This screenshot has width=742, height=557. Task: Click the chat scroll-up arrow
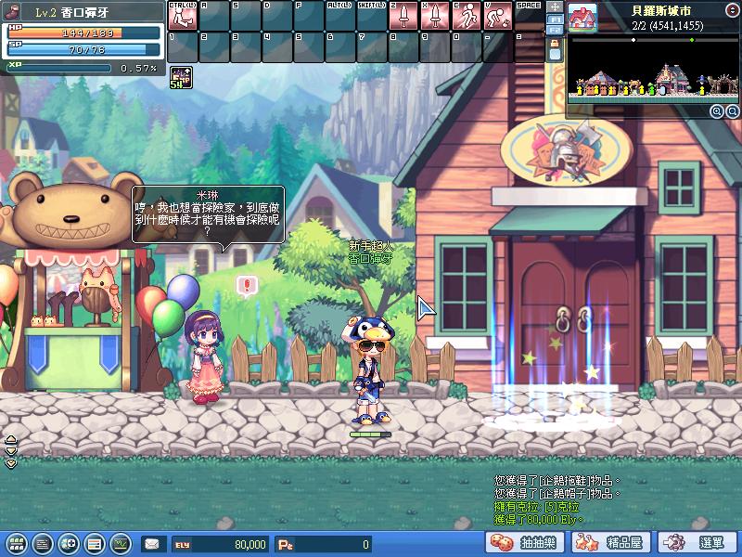11,439
